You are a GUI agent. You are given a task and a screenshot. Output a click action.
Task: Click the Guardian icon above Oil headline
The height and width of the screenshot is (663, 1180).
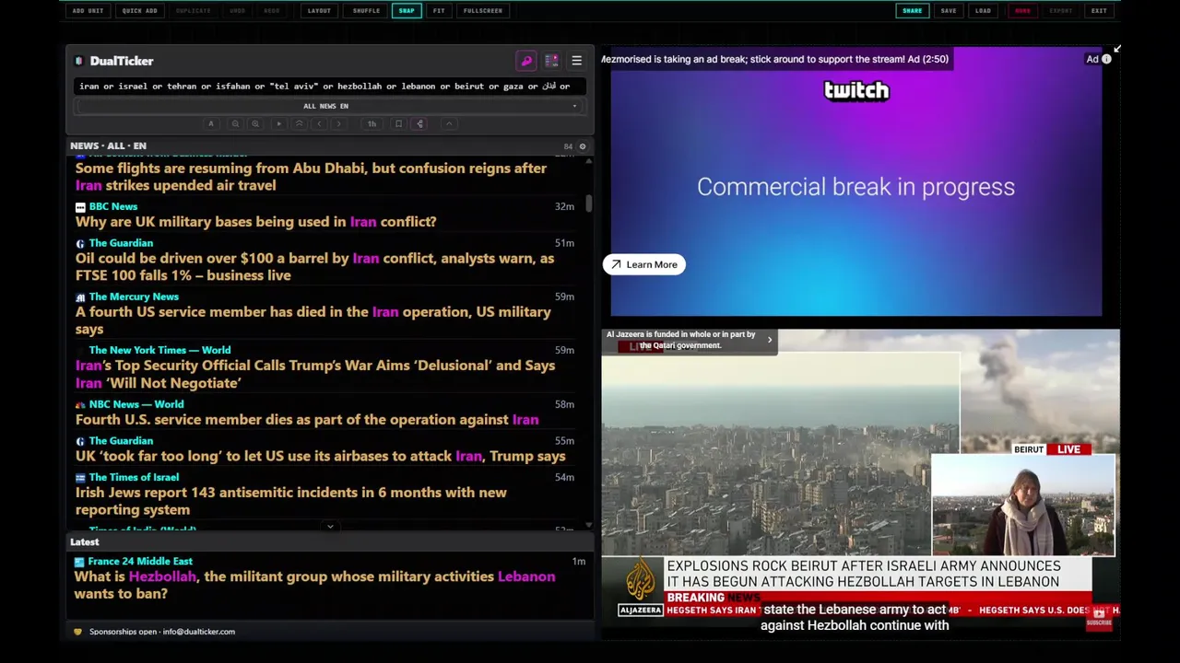[x=80, y=243]
